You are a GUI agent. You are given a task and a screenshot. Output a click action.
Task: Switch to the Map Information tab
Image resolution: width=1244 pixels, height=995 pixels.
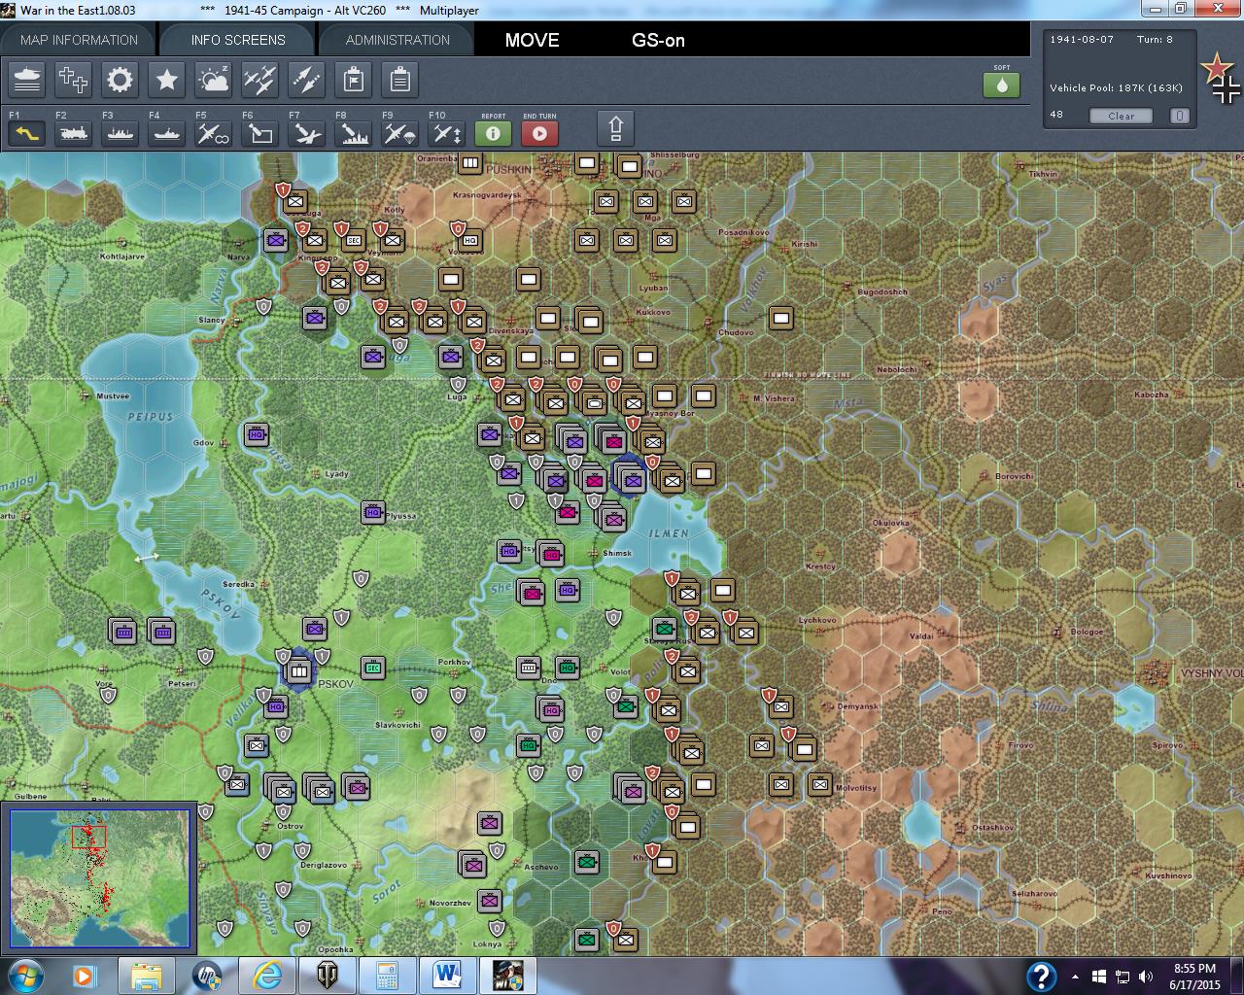[79, 40]
